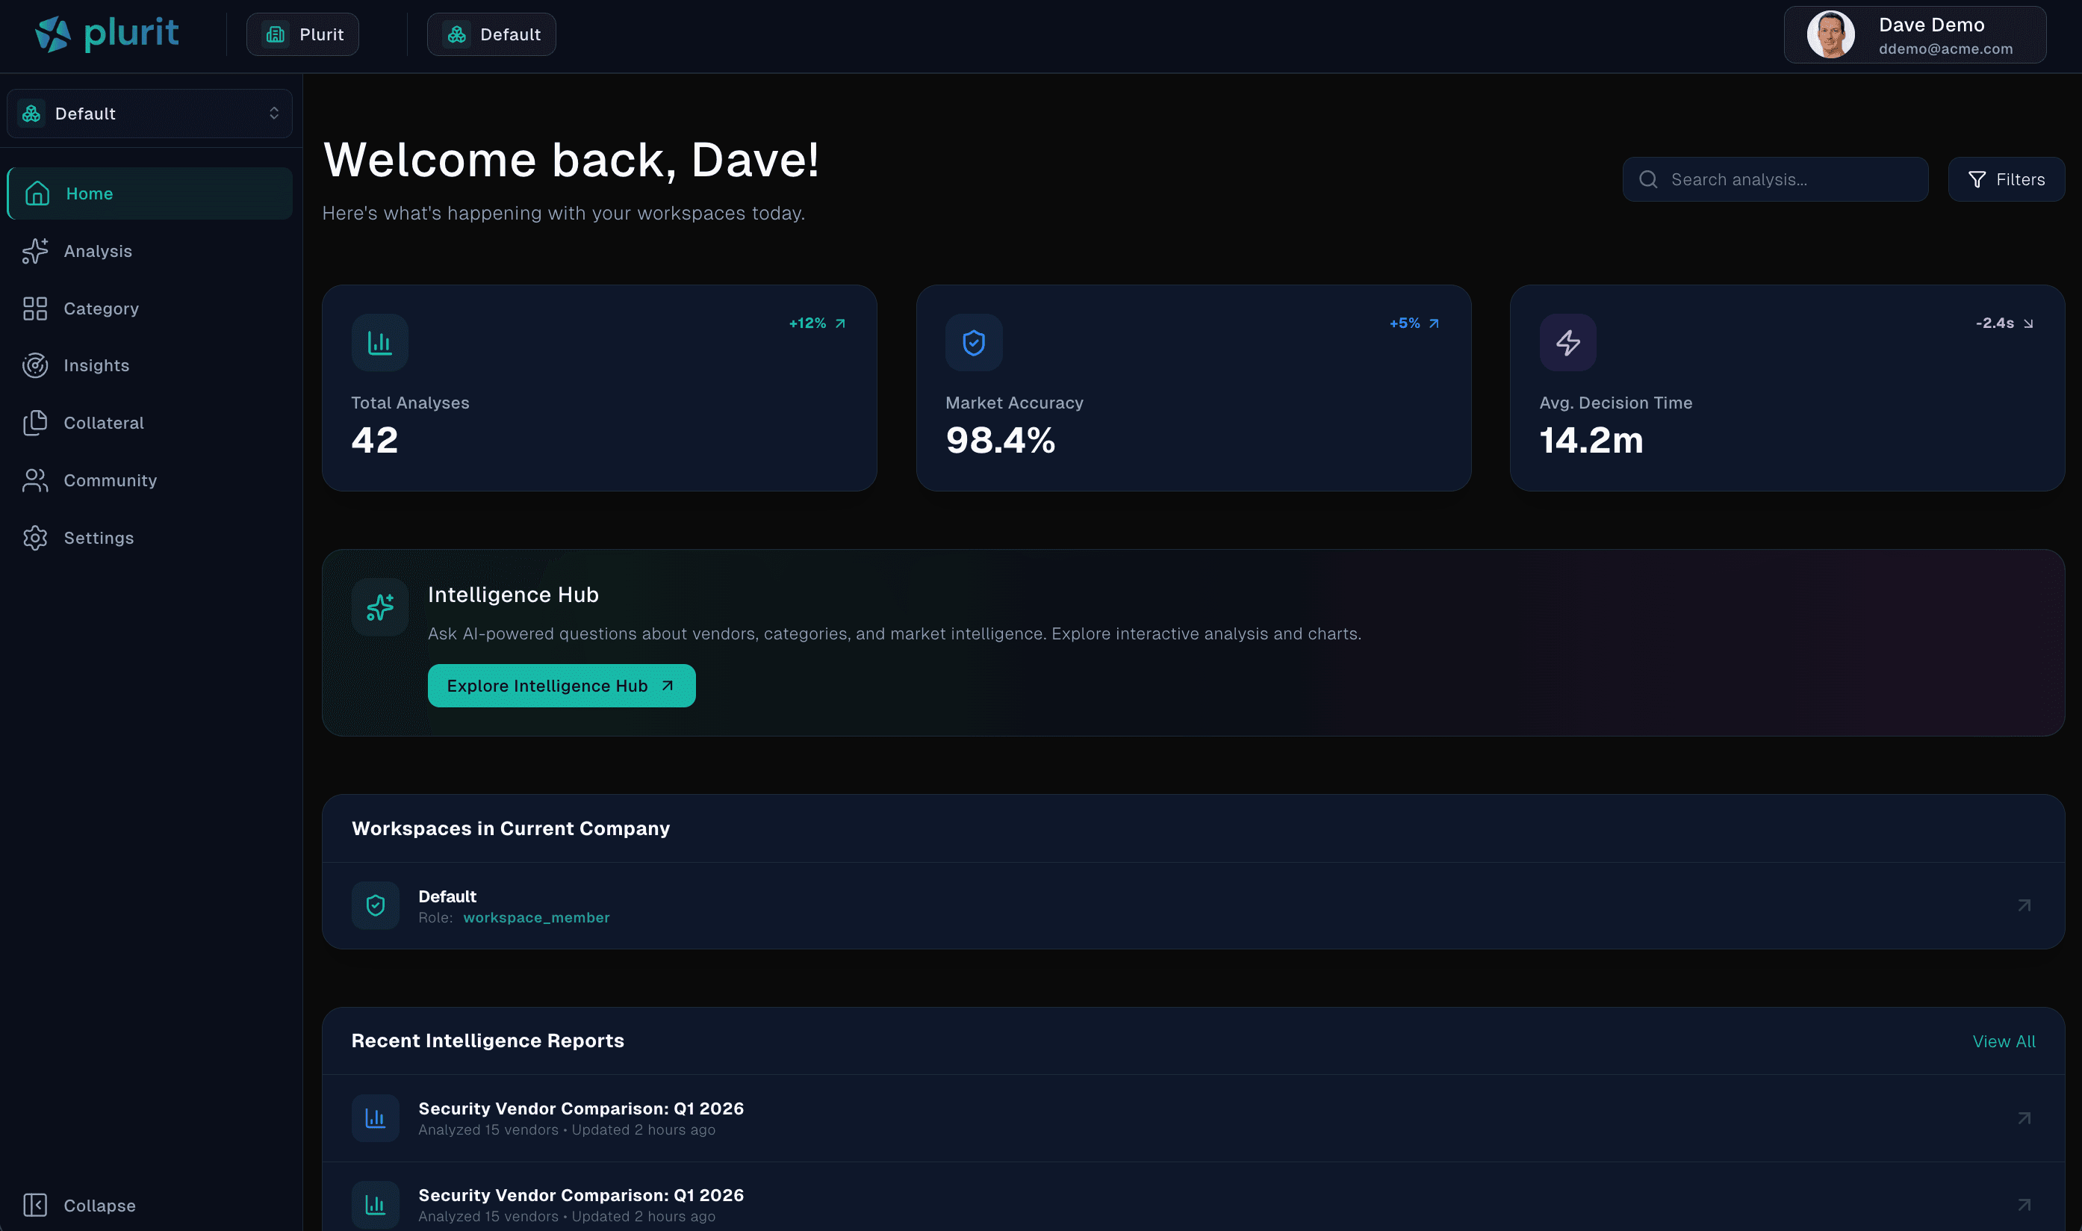Collapse the left sidebar
This screenshot has height=1231, width=2082.
click(x=78, y=1204)
